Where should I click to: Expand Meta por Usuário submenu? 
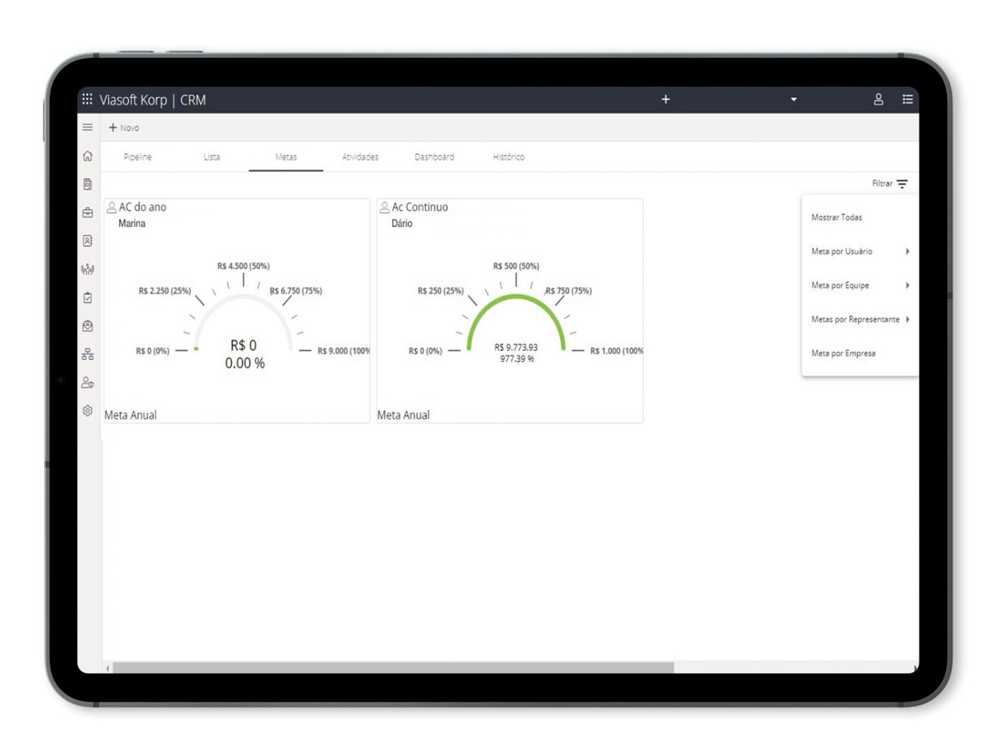click(x=859, y=251)
